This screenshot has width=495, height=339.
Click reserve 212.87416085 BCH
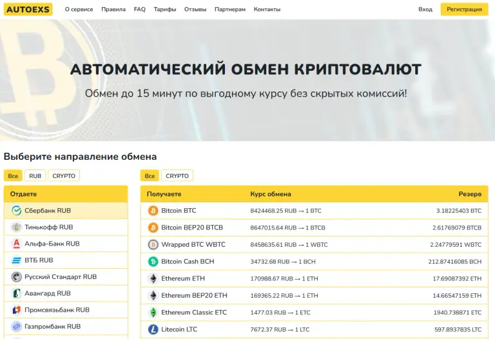(455, 262)
